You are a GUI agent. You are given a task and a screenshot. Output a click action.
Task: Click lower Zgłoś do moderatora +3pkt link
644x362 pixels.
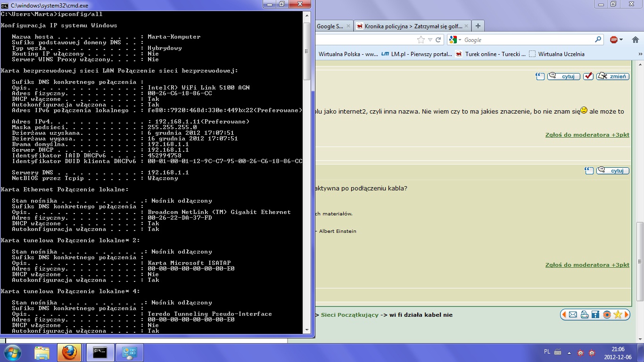pos(587,265)
